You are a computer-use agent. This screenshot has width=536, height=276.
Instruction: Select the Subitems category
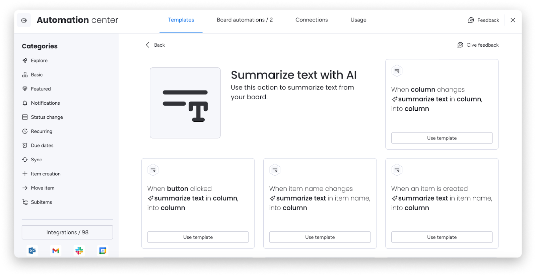coord(37,202)
